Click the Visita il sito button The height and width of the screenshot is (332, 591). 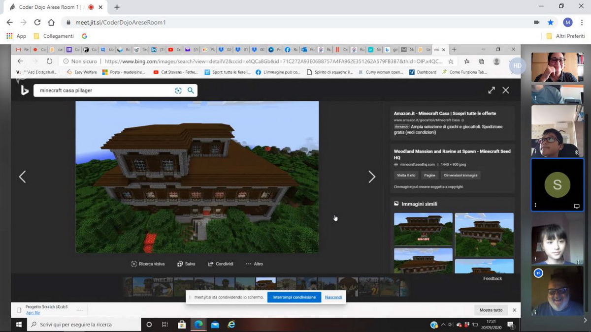[x=406, y=176]
